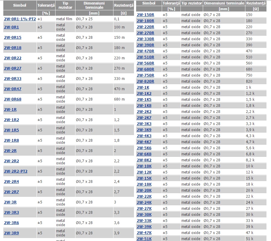
Task: Open the 2W-3K3 link
Action: click(144, 124)
